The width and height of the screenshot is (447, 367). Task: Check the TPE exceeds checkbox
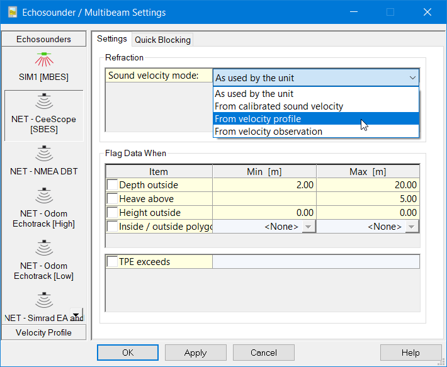112,262
